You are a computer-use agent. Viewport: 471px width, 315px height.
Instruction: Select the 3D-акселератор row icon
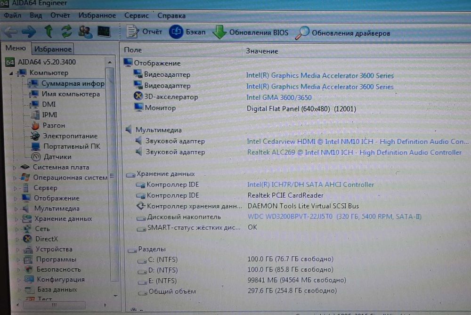point(138,96)
